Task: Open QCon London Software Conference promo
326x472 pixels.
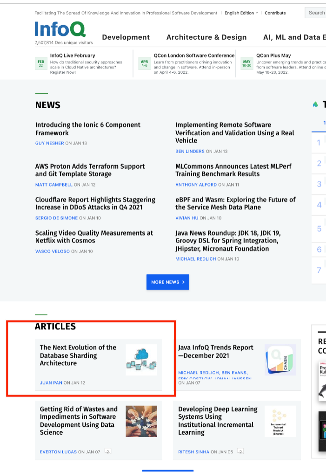Action: coord(194,56)
